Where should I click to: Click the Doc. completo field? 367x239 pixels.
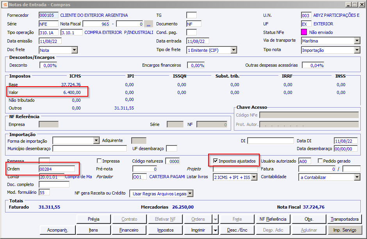click(54, 184)
